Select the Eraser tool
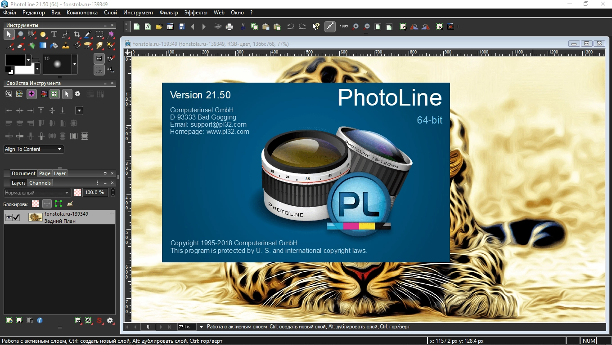 click(x=20, y=45)
